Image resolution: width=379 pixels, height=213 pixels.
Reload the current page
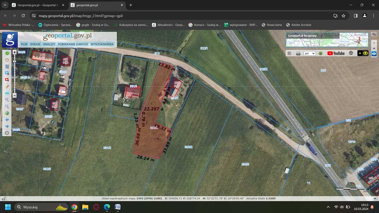point(23,16)
